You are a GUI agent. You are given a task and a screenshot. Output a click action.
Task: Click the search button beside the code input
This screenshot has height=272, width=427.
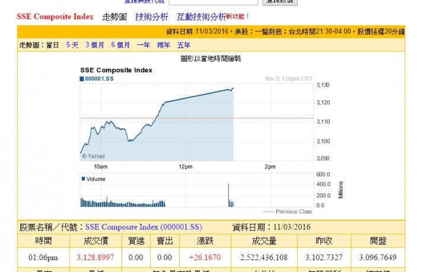coord(280,2)
